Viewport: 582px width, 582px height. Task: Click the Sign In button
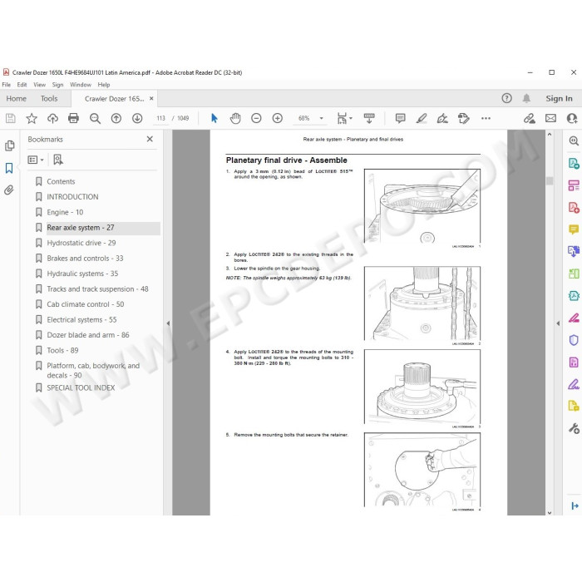coord(559,98)
